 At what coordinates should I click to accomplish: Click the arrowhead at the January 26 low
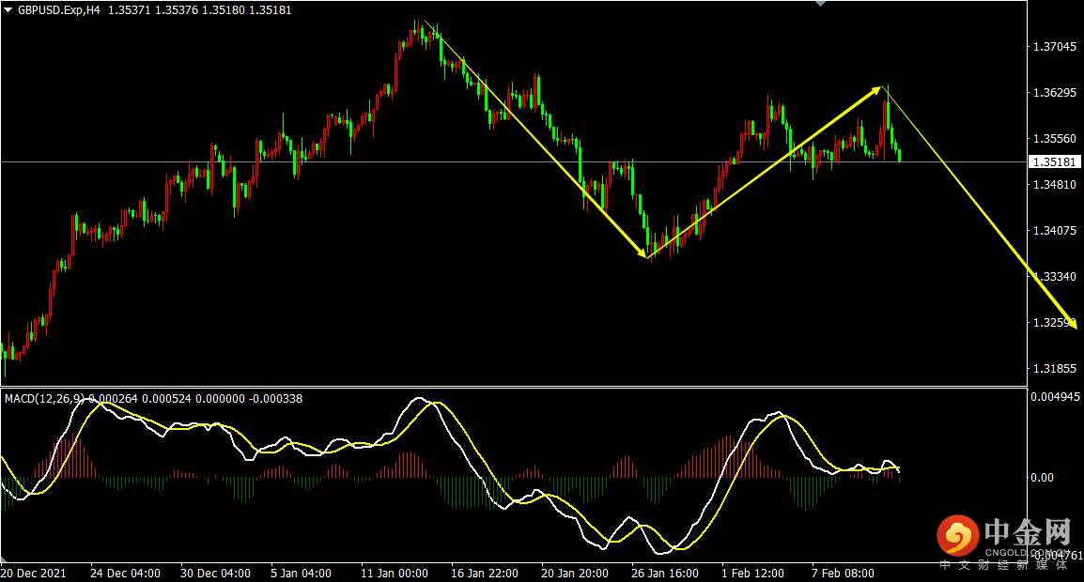[x=644, y=253]
